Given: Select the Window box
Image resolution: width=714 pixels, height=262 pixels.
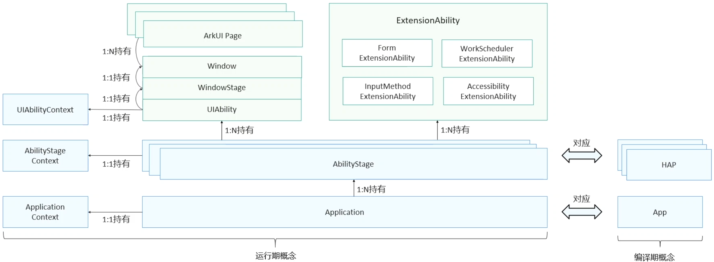Looking at the screenshot, I should coord(222,67).
